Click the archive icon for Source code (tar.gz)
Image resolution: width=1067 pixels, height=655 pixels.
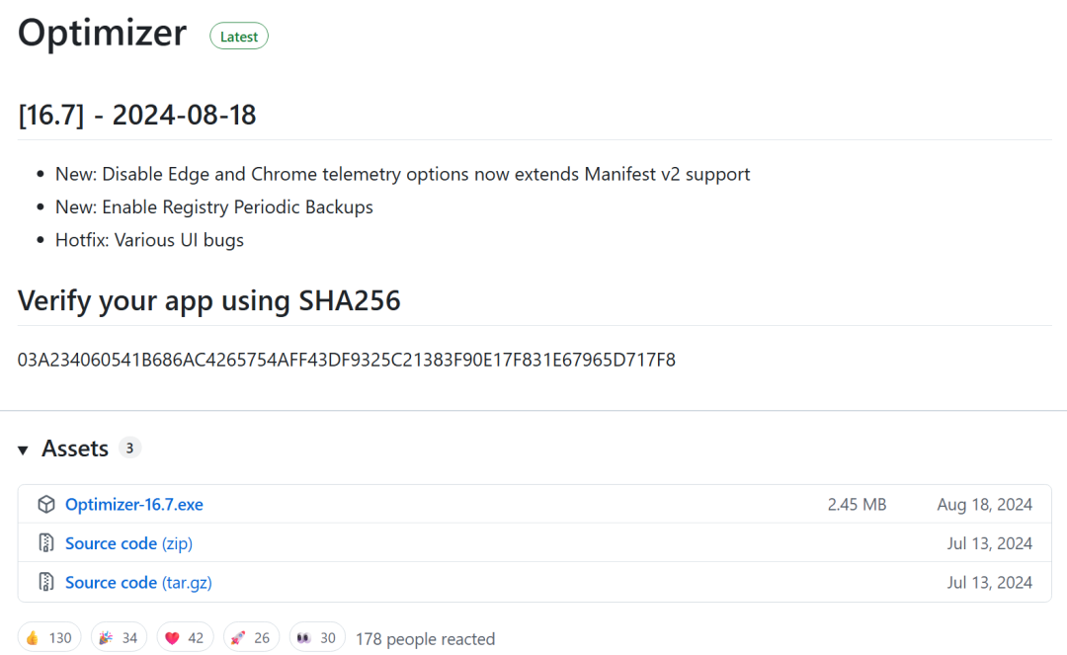tap(45, 583)
